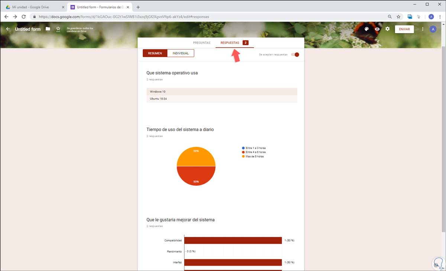Select Entre 4 a 6 horas legend
This screenshot has height=271, width=446.
(254, 152)
